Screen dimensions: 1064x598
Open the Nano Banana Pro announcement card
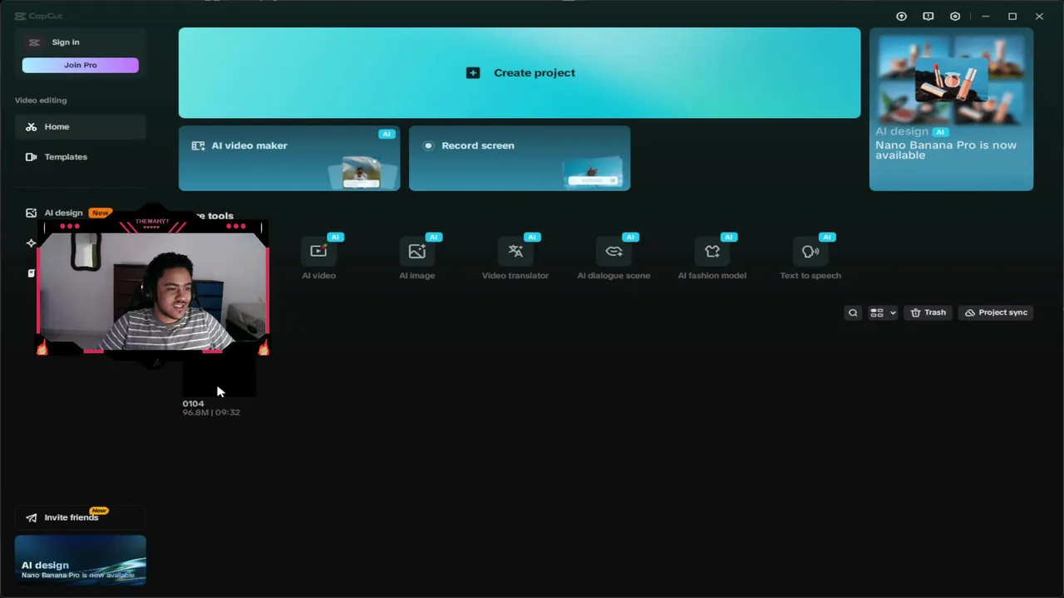coord(951,110)
